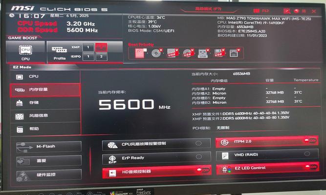Click the MB: MAG Z790 TOMAHAWK MAX WIFI line
This screenshot has width=326, height=195.
point(264,19)
